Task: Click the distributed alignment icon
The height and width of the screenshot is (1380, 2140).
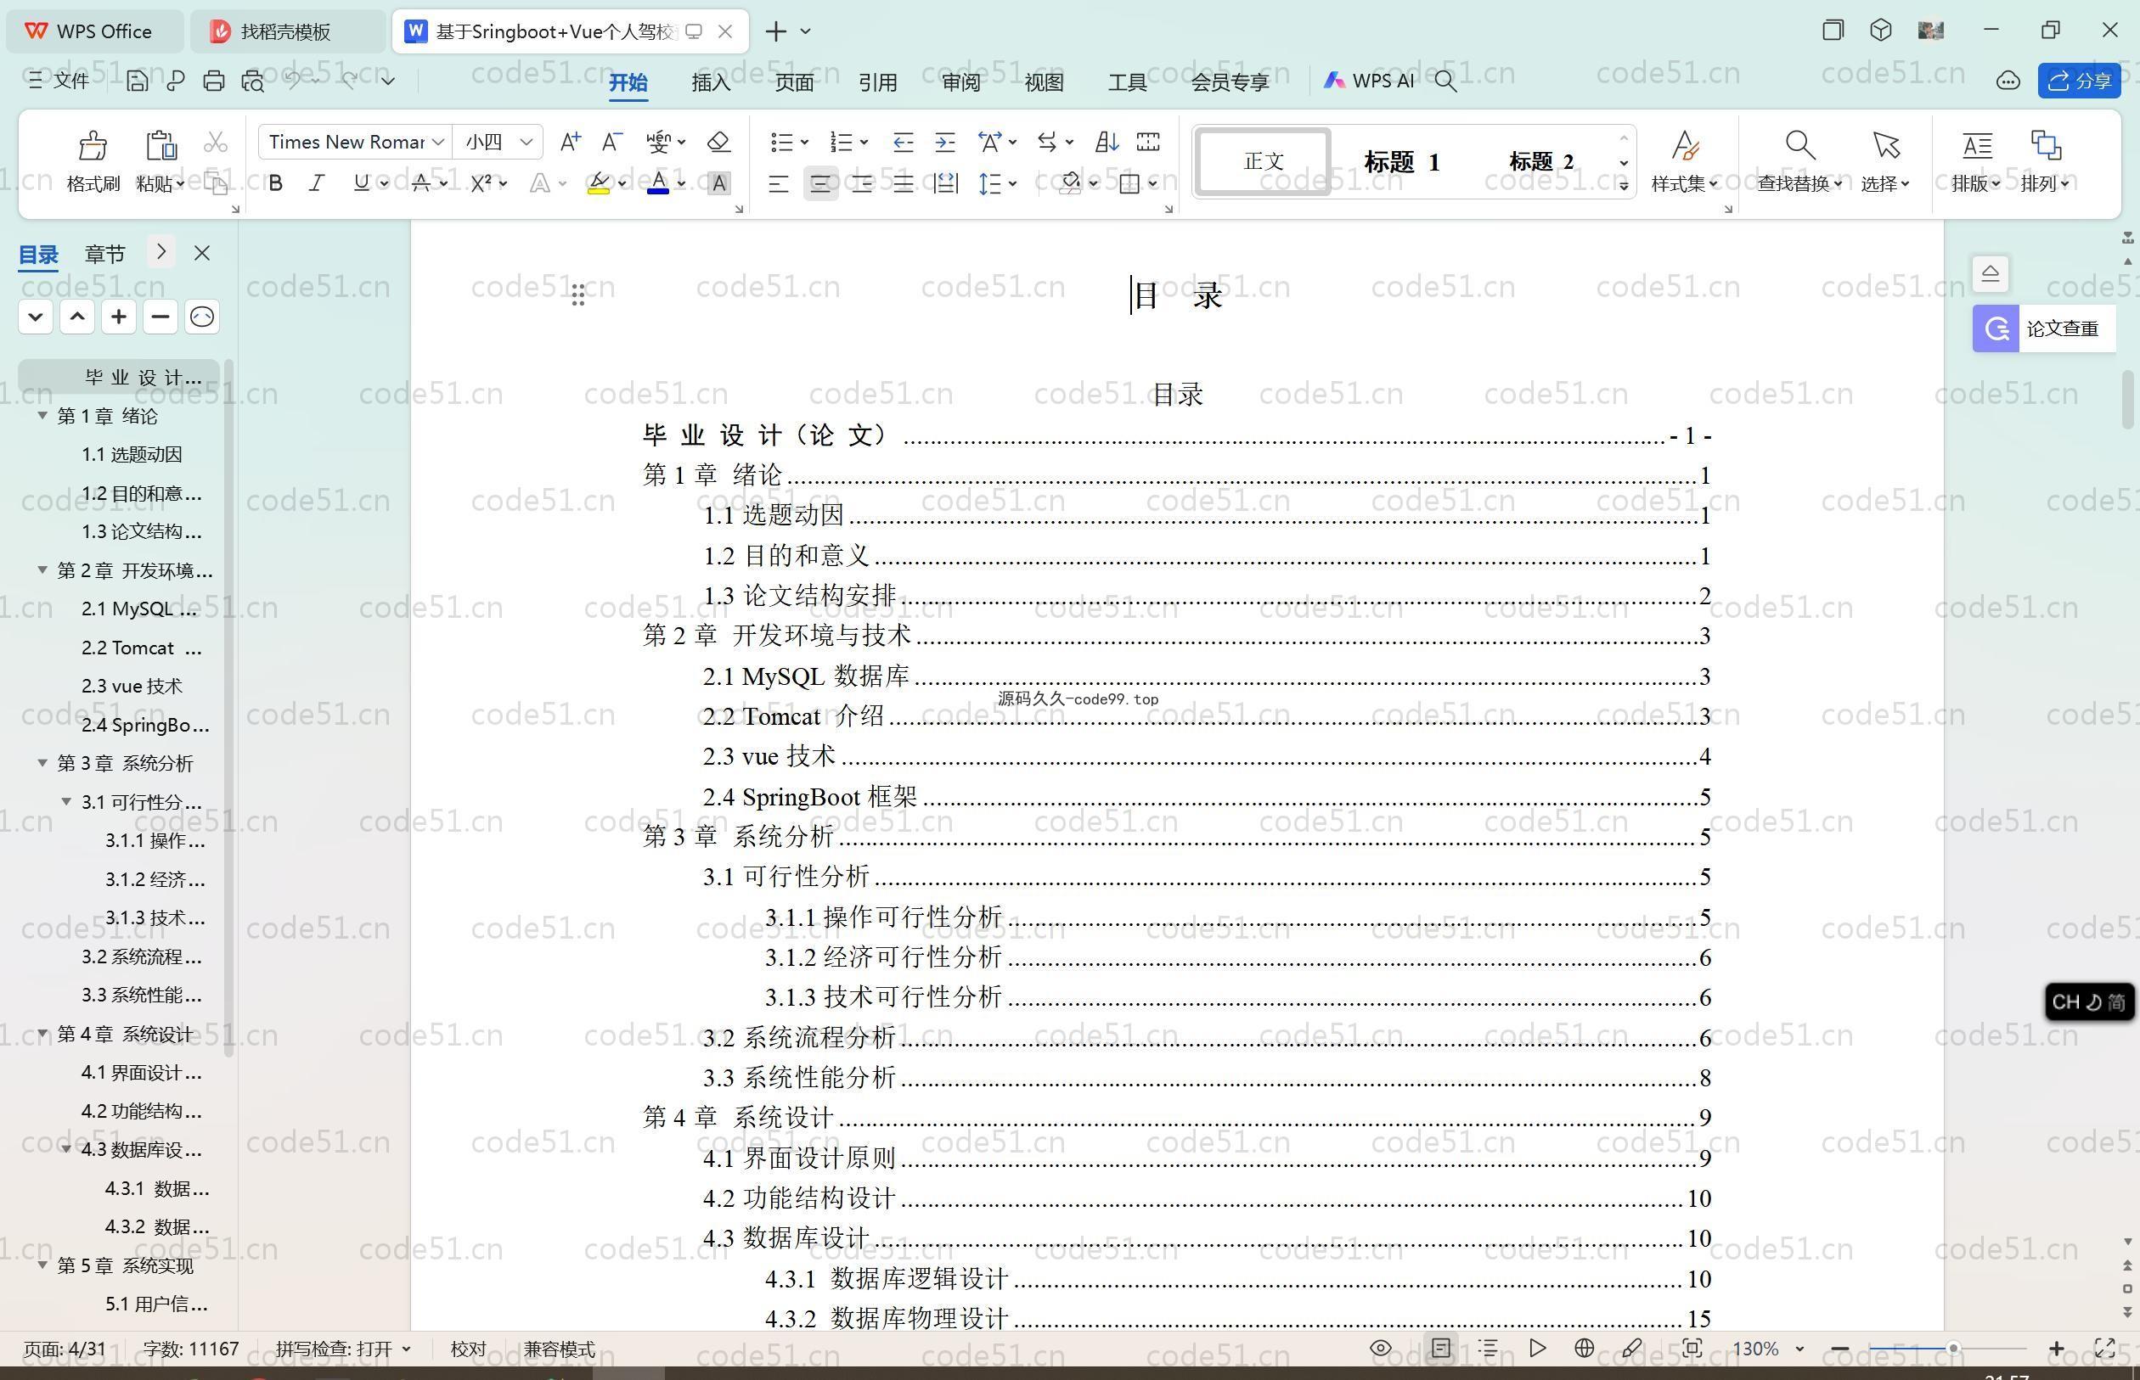Action: (945, 183)
